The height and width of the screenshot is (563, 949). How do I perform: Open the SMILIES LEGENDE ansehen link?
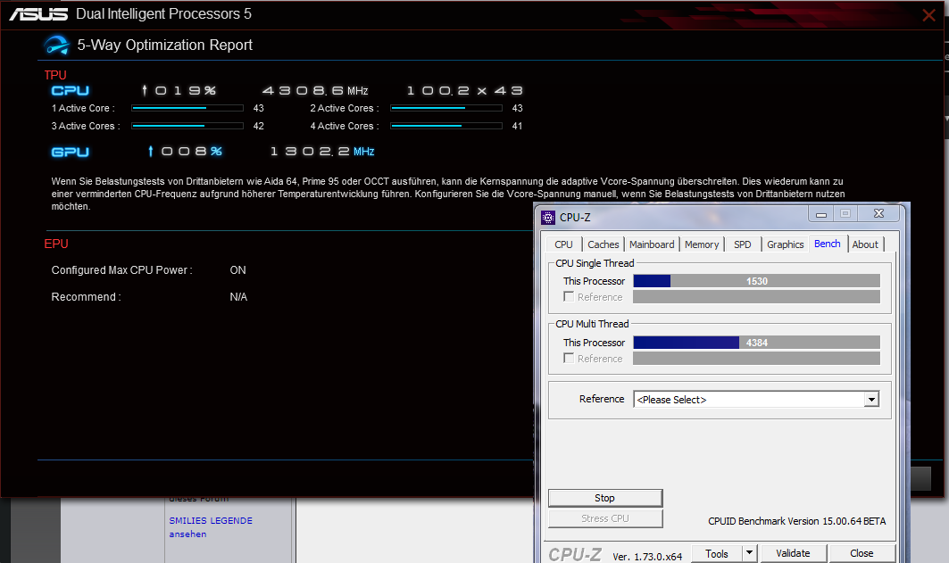pos(210,526)
